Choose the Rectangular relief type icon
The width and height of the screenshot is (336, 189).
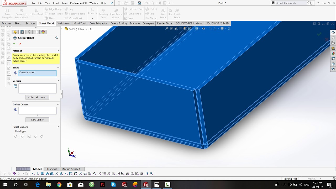click(15, 136)
